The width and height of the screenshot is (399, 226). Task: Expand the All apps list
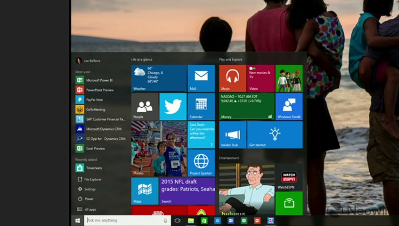[87, 209]
